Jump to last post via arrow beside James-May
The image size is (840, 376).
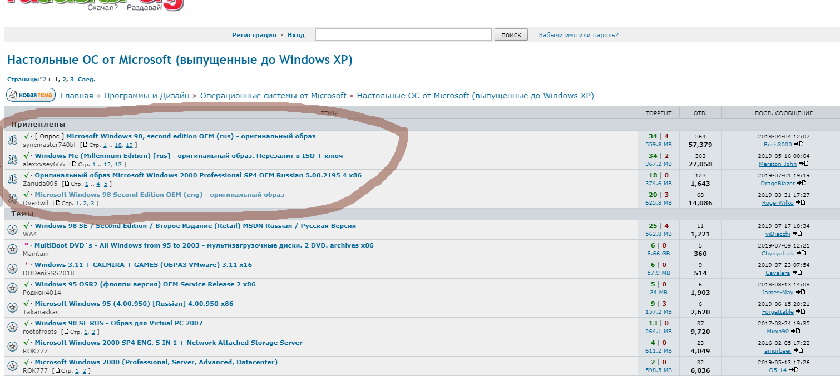(799, 293)
